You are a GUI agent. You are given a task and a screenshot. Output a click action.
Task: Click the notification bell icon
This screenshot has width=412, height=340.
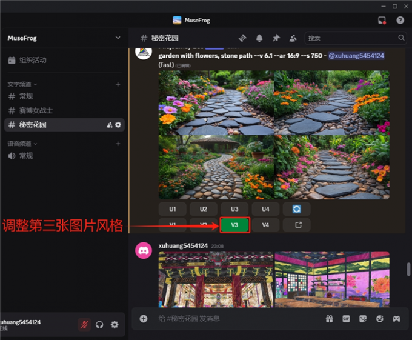click(259, 38)
